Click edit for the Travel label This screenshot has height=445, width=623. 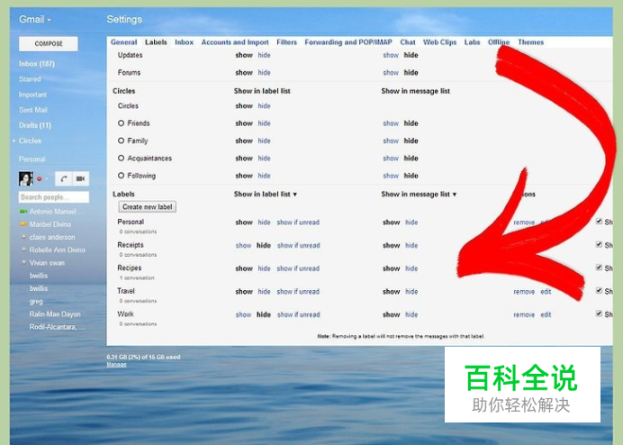coord(546,292)
